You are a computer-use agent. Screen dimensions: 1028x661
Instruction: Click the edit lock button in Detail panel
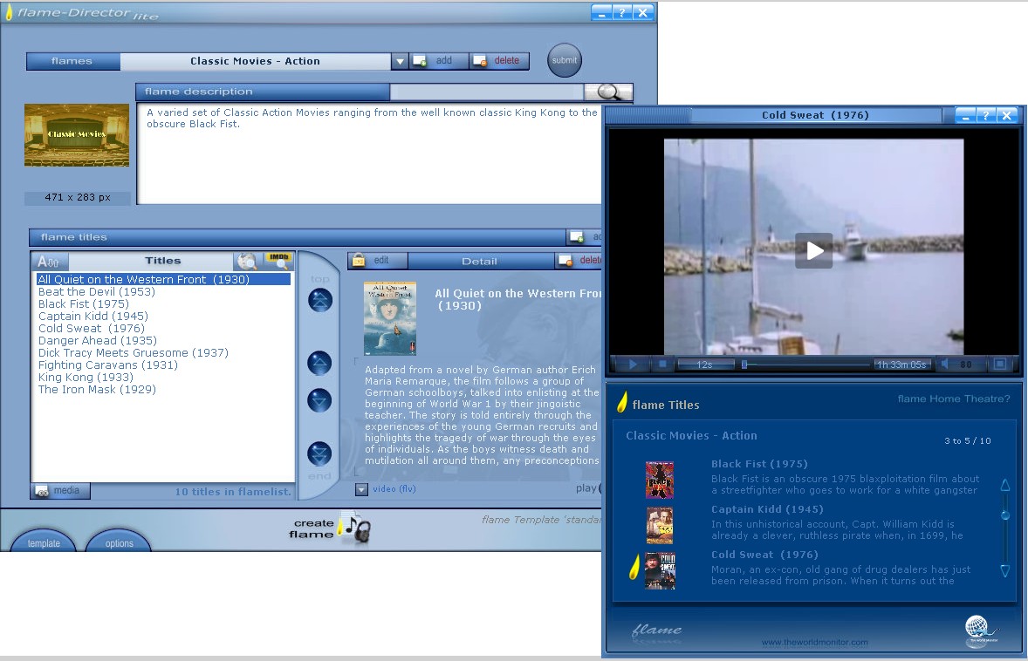377,261
